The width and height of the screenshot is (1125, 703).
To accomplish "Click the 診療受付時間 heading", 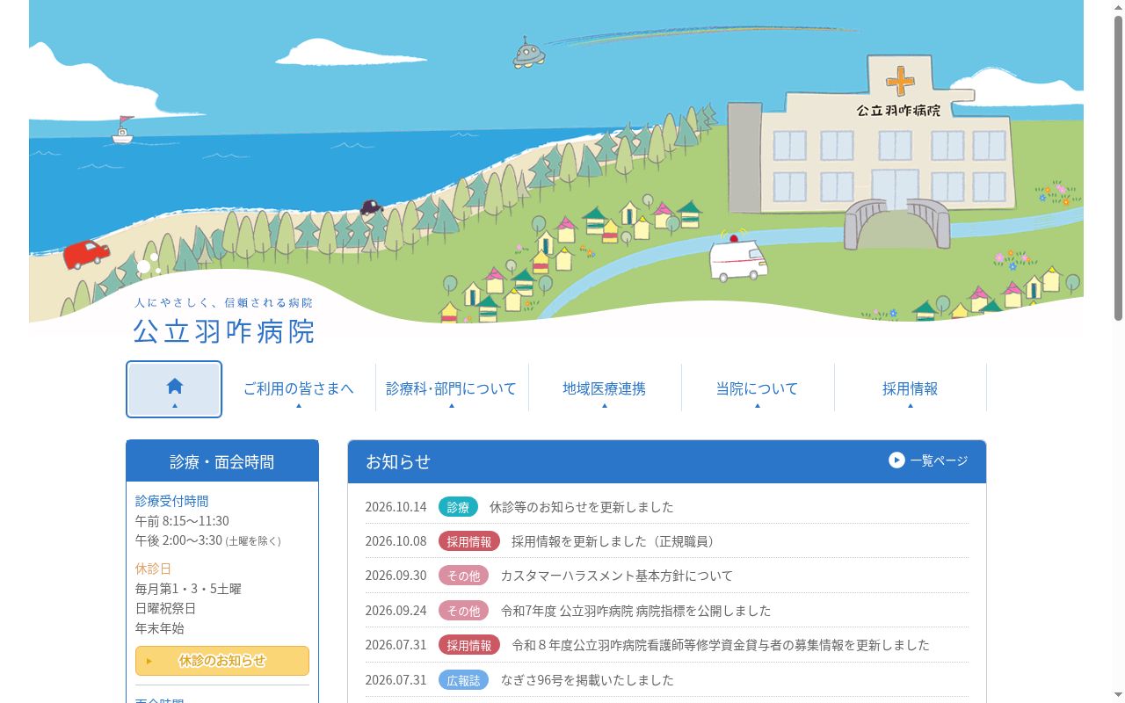I will [172, 501].
